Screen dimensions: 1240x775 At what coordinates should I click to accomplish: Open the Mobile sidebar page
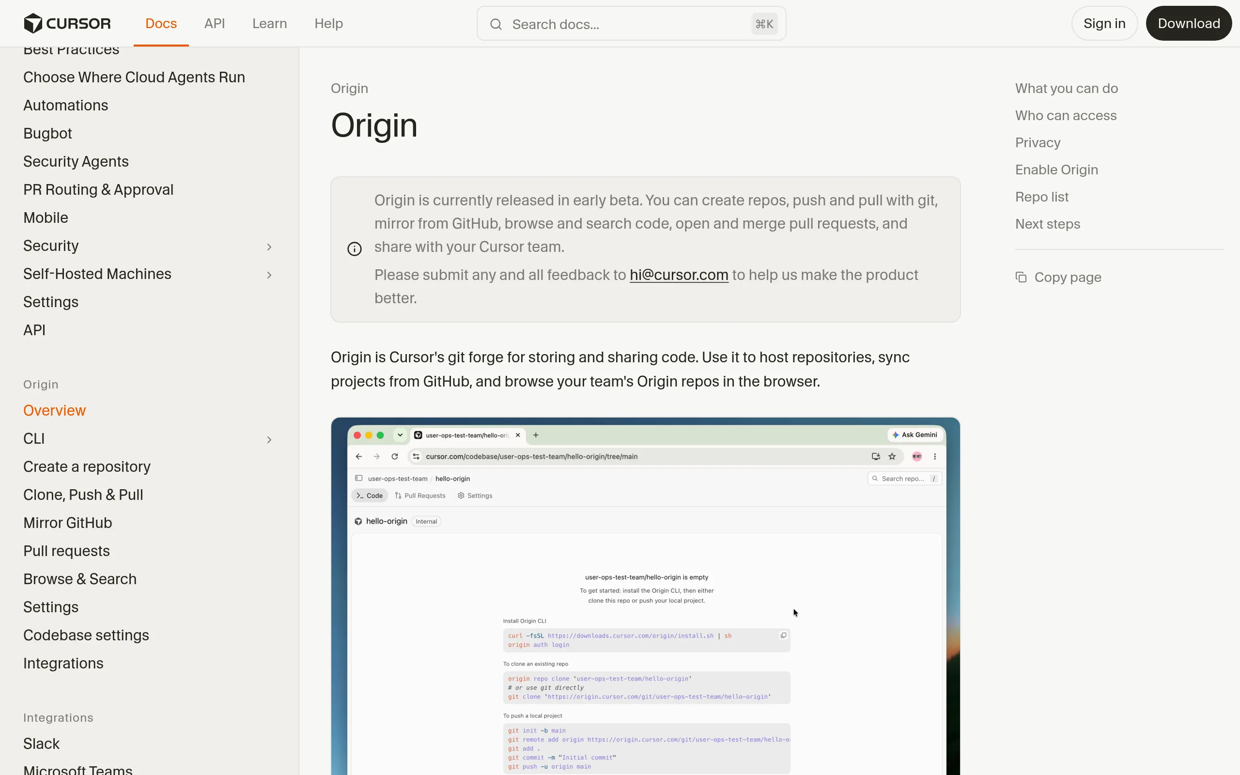click(x=46, y=218)
